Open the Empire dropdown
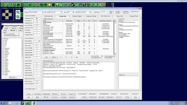 pyautogui.click(x=43, y=12)
